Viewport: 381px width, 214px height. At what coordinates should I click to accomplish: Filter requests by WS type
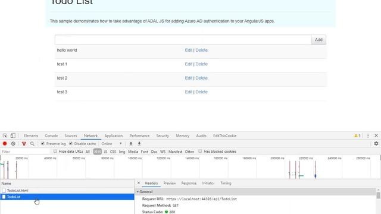163,152
